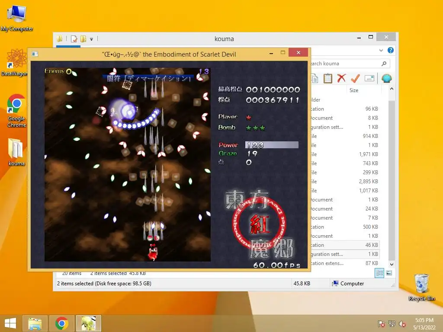Select the Google Chrome desktop shortcut
This screenshot has width=443, height=332.
point(16,111)
